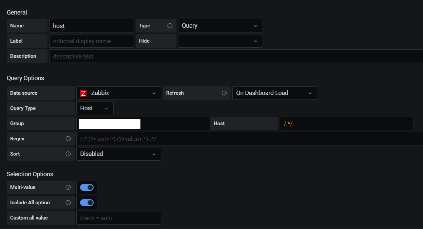Image resolution: width=423 pixels, height=229 pixels.
Task: Click the Multi-value info icon
Action: 68,187
